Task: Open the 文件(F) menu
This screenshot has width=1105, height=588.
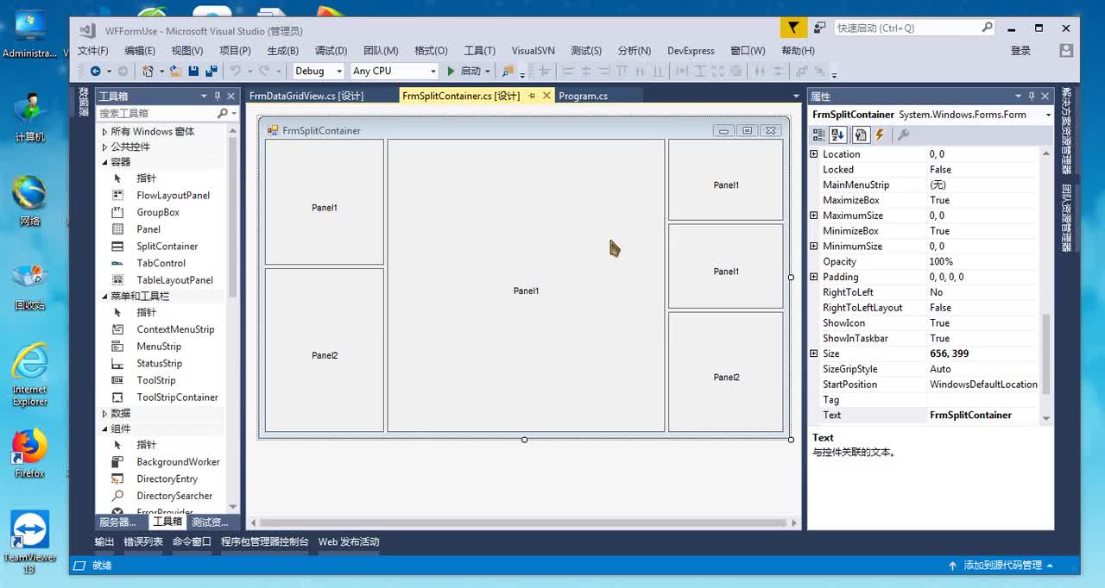Action: click(x=93, y=51)
